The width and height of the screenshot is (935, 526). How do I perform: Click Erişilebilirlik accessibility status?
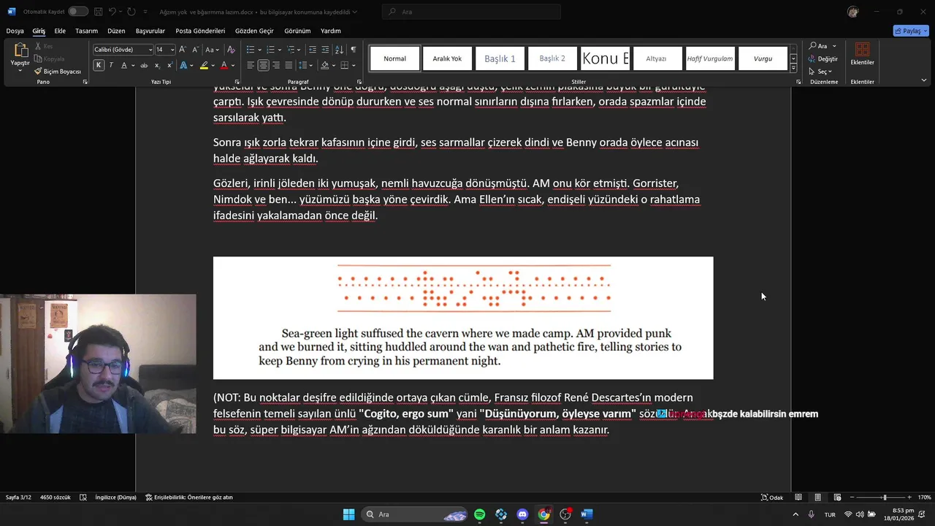(x=189, y=497)
